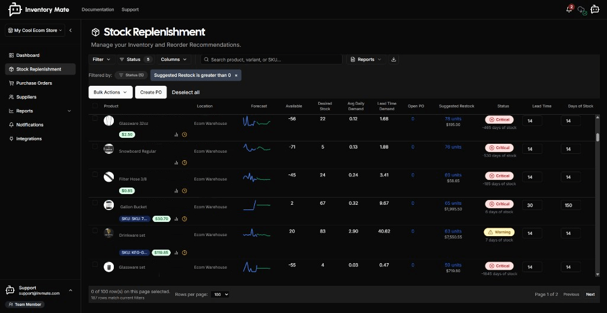Click the chatbot icon at top right

pyautogui.click(x=595, y=9)
